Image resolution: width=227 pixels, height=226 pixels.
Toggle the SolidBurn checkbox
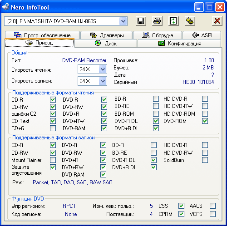tap(205, 160)
